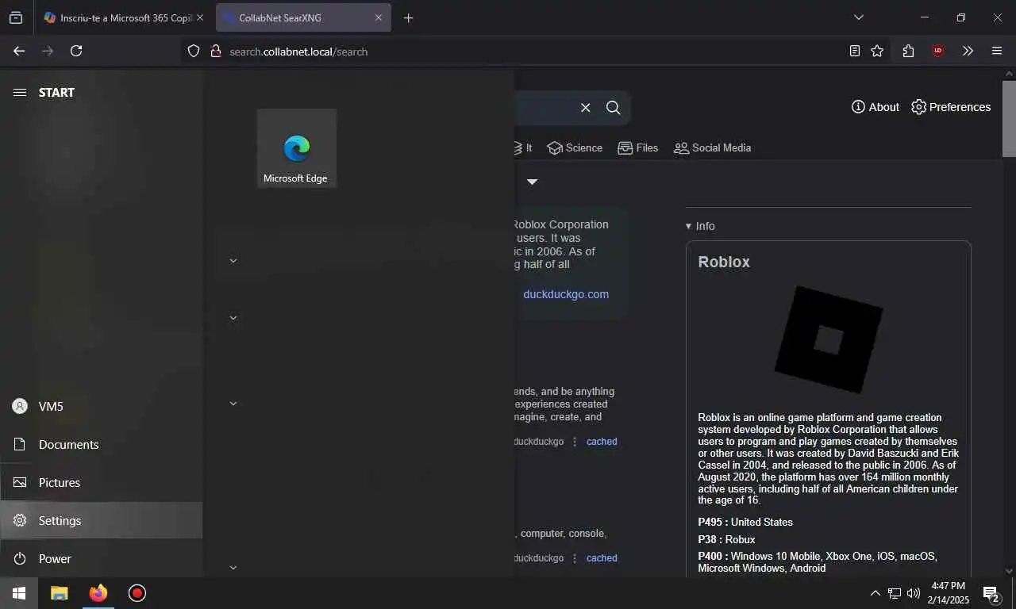Collapse the Info section
This screenshot has height=609, width=1016.
click(700, 226)
